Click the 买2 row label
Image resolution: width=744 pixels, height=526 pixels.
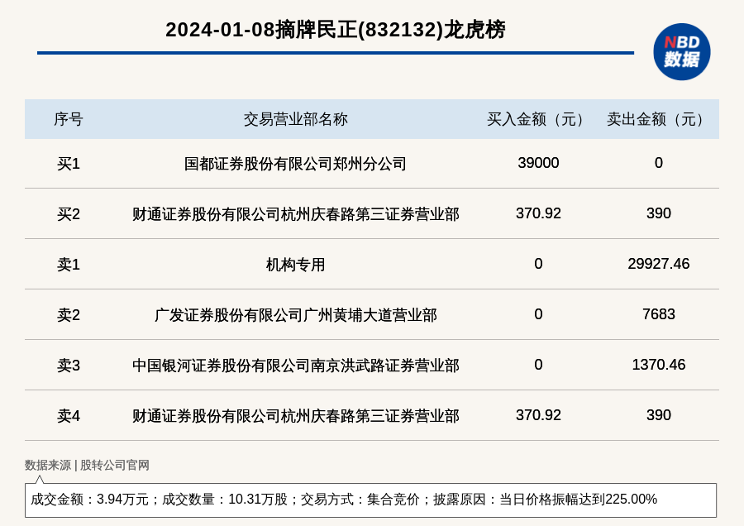click(69, 213)
